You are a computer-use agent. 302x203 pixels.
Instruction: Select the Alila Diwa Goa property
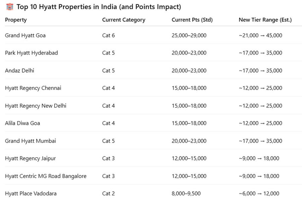[22, 123]
